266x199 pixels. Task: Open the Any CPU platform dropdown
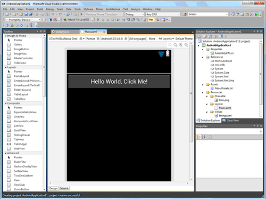pos(163,14)
